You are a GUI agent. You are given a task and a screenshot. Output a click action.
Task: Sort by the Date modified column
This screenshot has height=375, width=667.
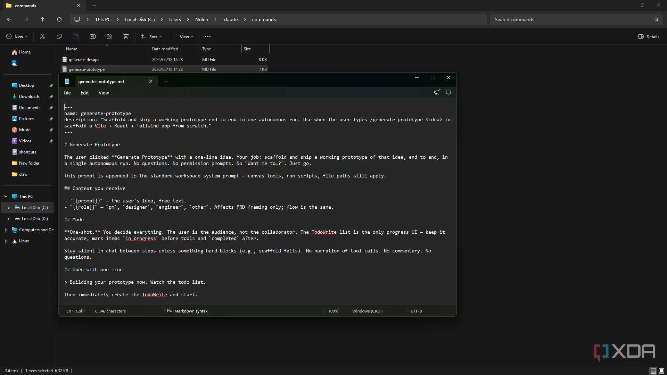point(175,49)
